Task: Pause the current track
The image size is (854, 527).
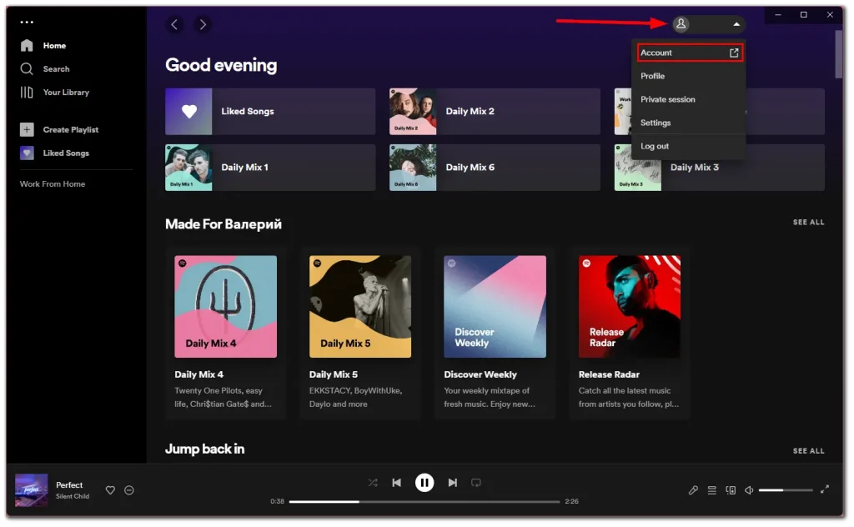Action: pos(424,483)
